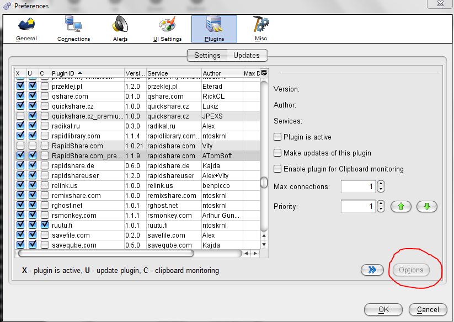
Task: Enable plugin for Clipboard monitoring checkbox
Action: coord(277,169)
